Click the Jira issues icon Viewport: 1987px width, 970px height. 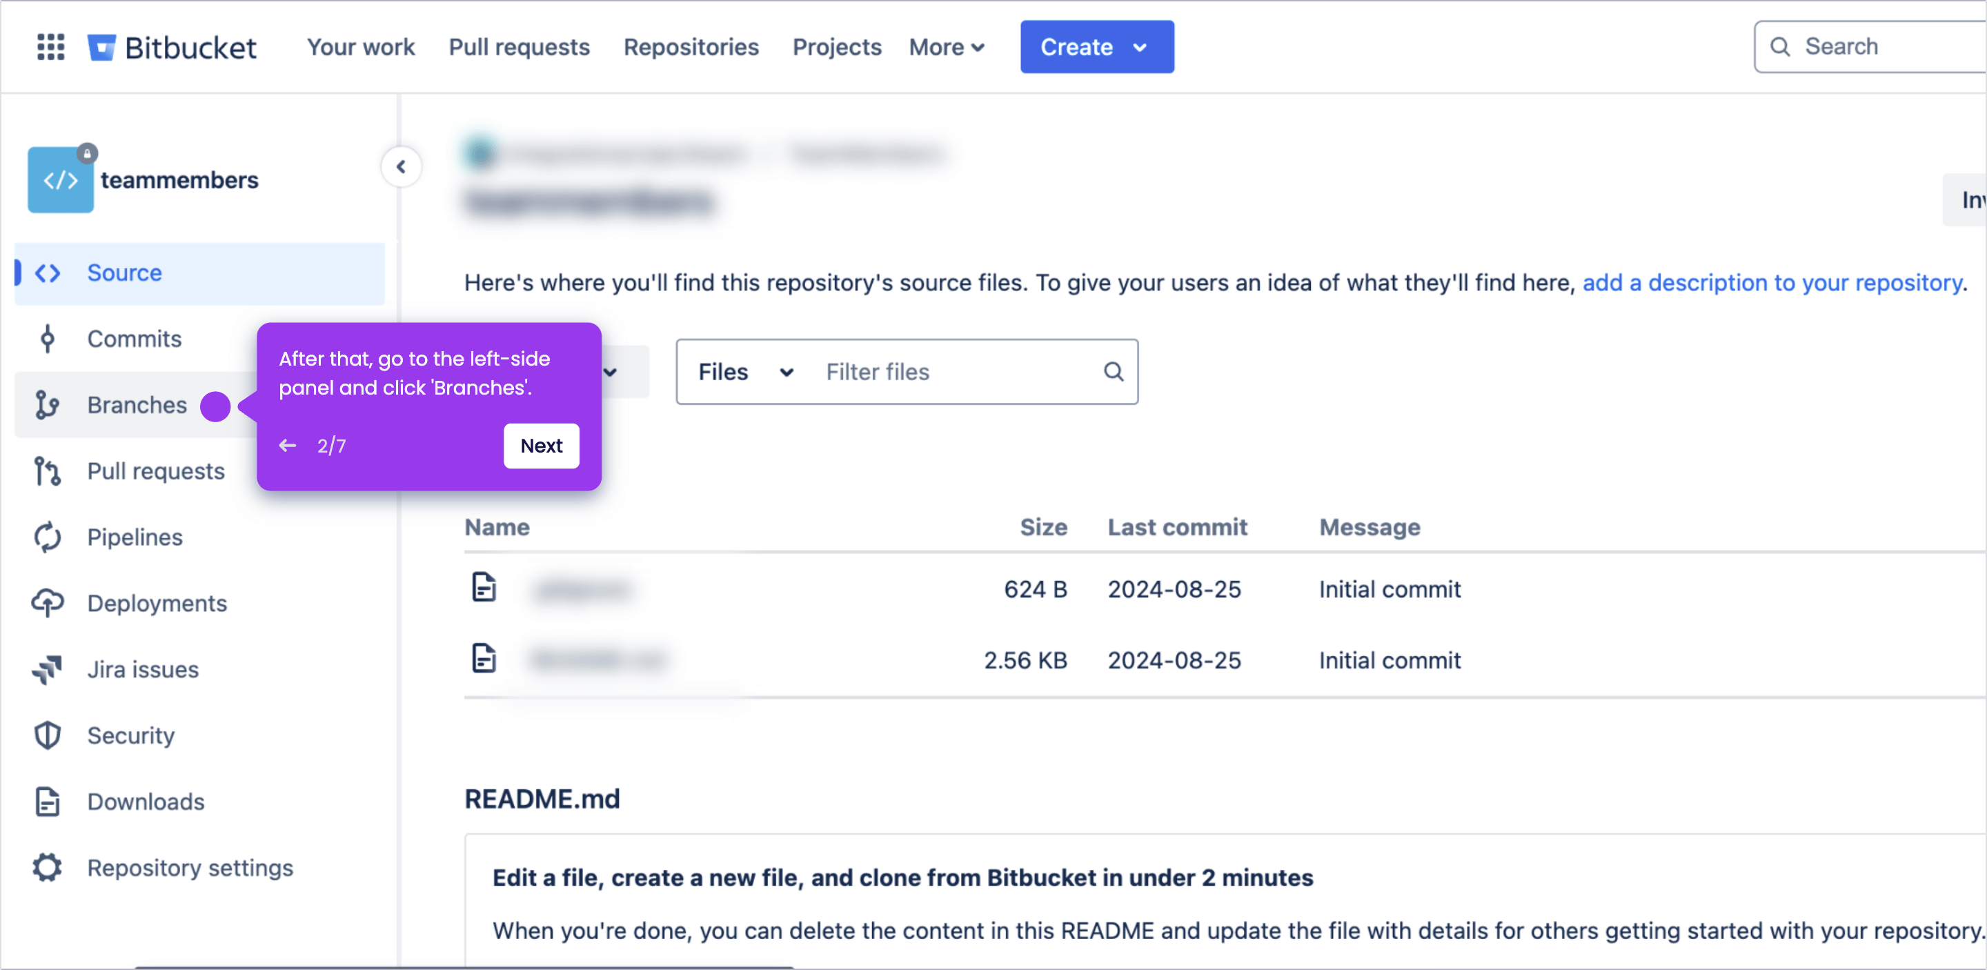point(48,669)
